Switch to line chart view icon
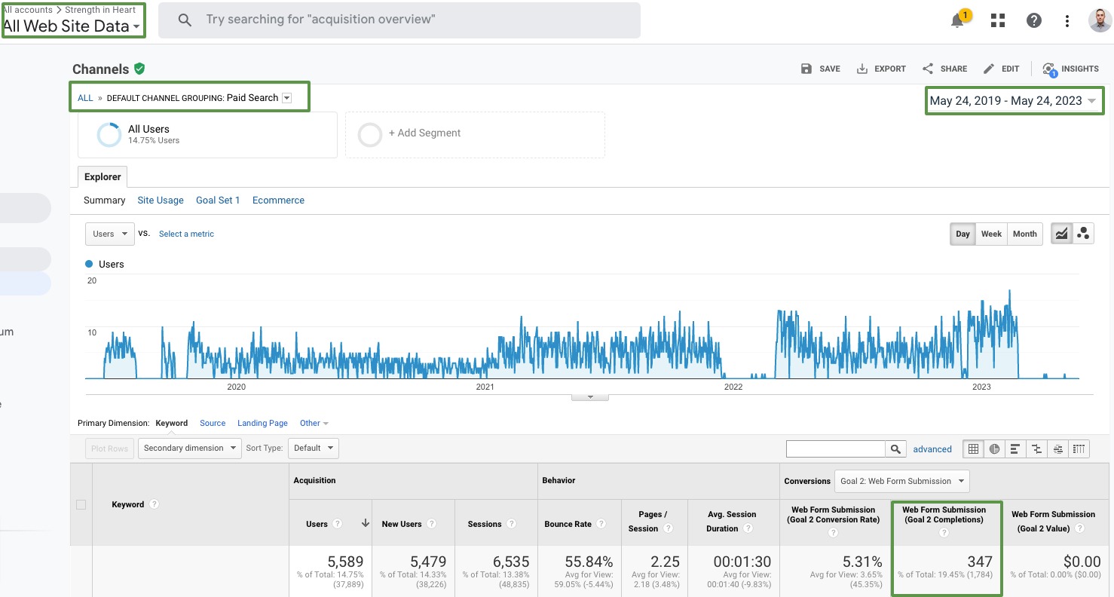 pos(1061,234)
